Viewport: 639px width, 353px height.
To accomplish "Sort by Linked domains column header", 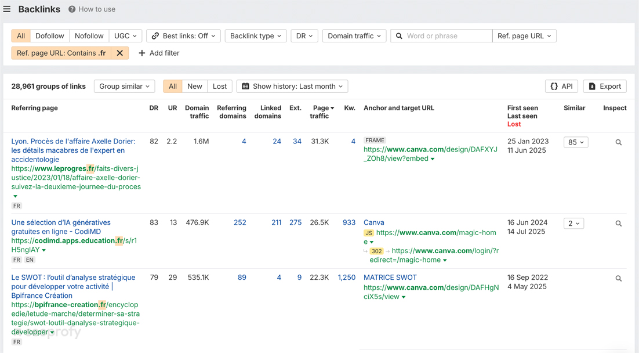I will (x=268, y=112).
